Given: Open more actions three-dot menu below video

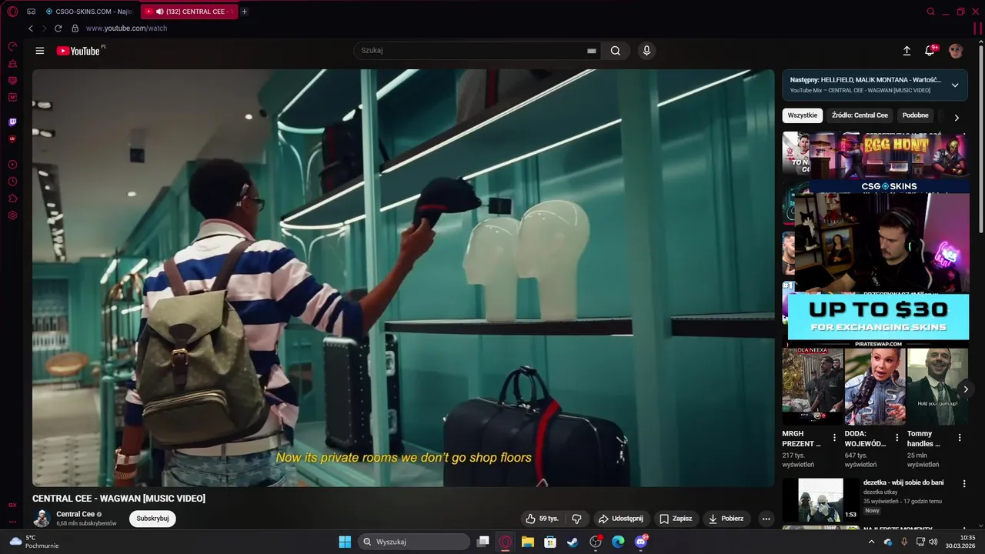Looking at the screenshot, I should 766,519.
